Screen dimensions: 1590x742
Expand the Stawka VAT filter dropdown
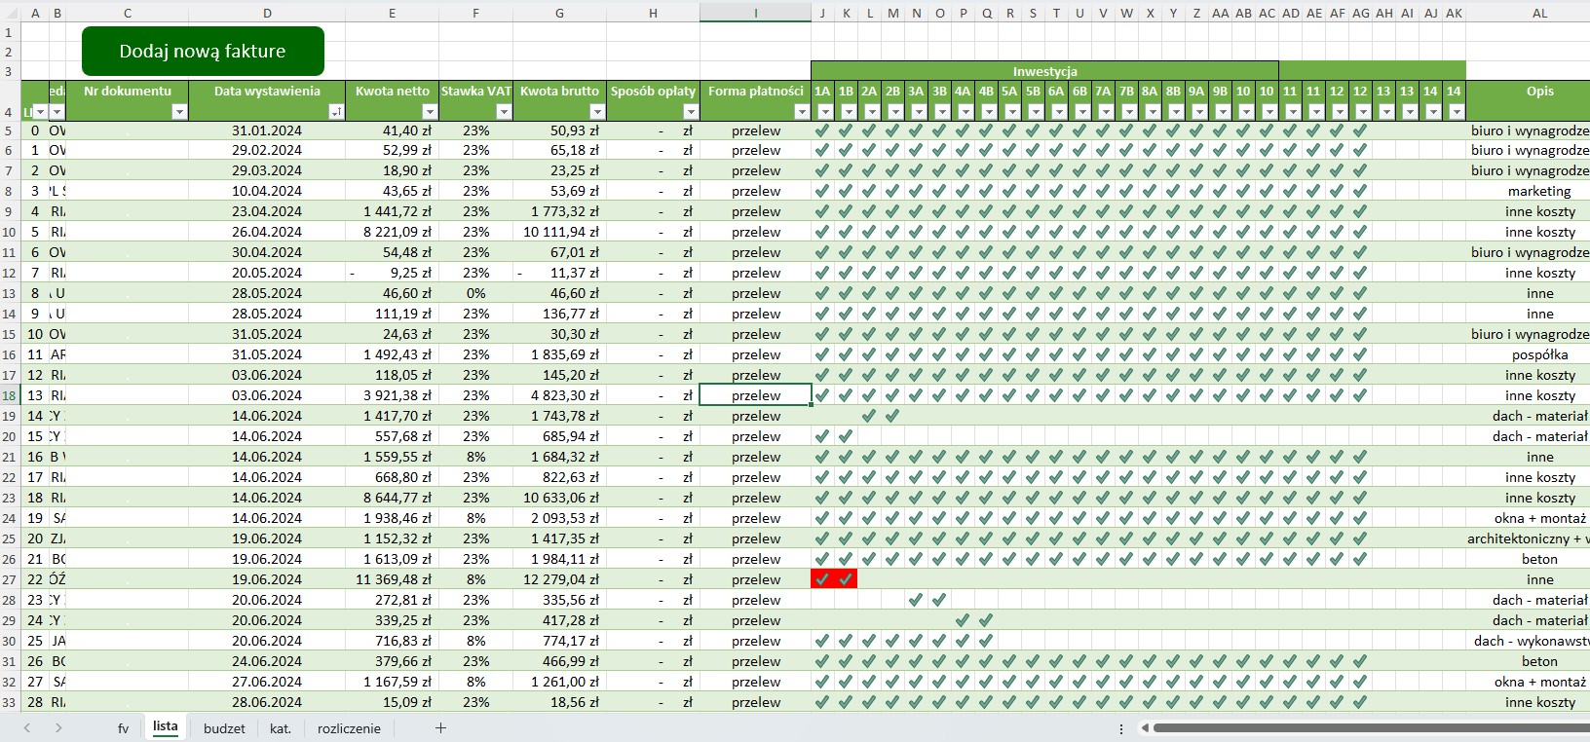(x=503, y=112)
